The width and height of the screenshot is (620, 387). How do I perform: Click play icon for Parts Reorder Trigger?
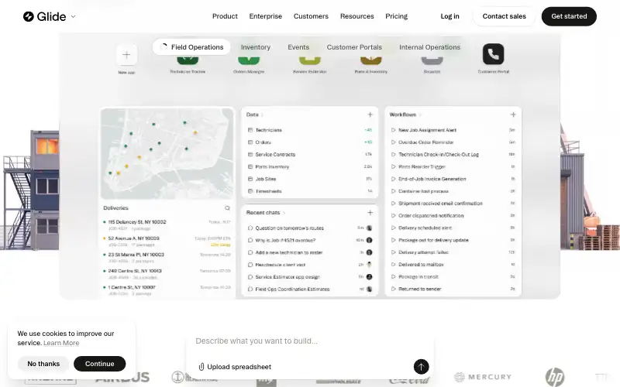(x=393, y=166)
